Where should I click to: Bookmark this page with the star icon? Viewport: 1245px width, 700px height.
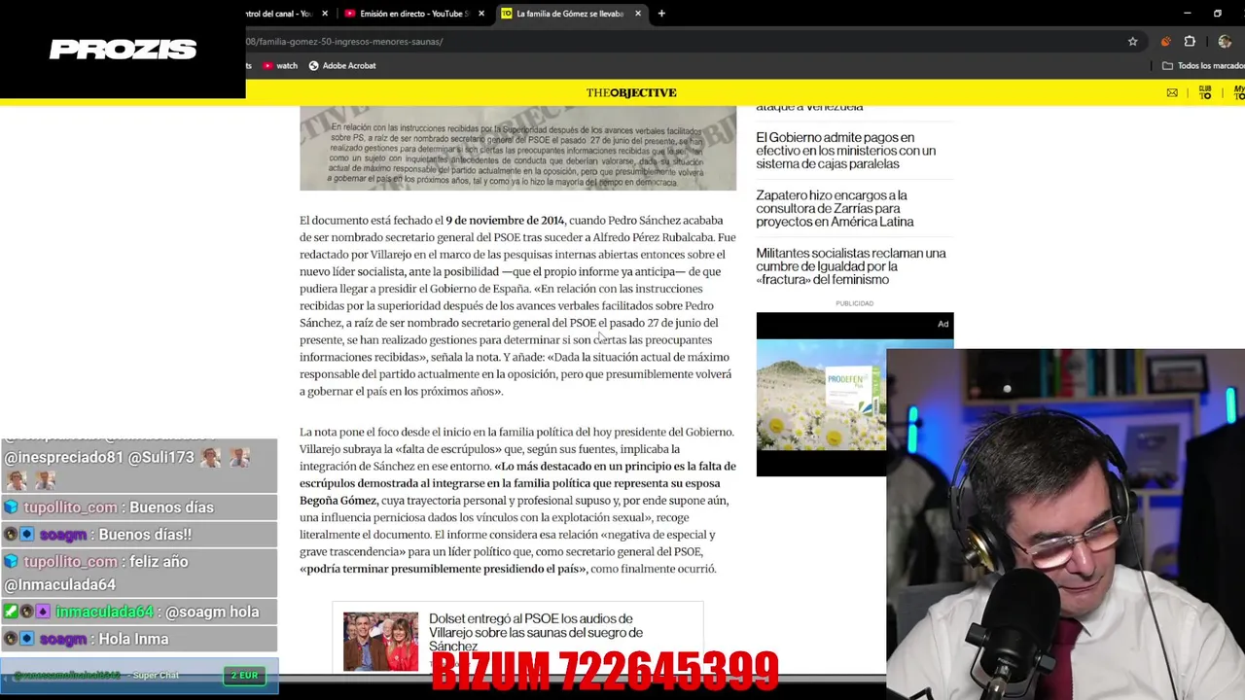coord(1132,42)
